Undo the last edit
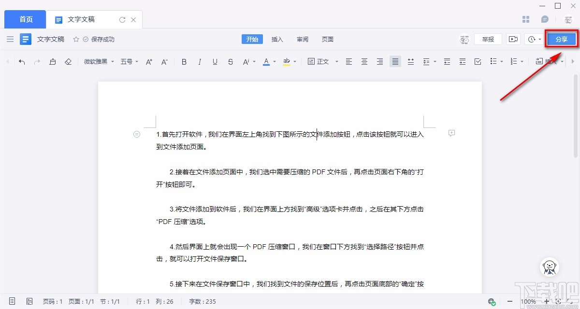 point(22,62)
